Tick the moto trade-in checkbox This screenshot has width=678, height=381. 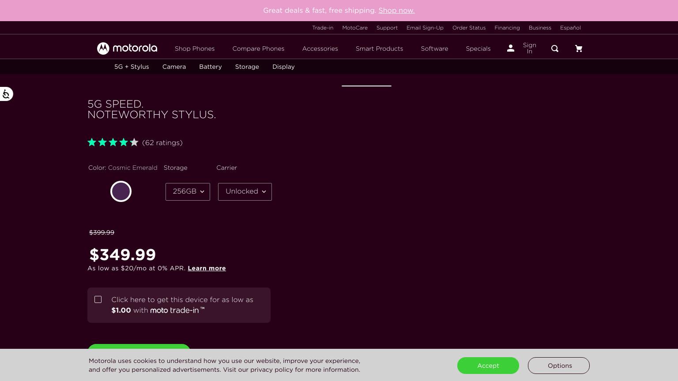point(98,299)
